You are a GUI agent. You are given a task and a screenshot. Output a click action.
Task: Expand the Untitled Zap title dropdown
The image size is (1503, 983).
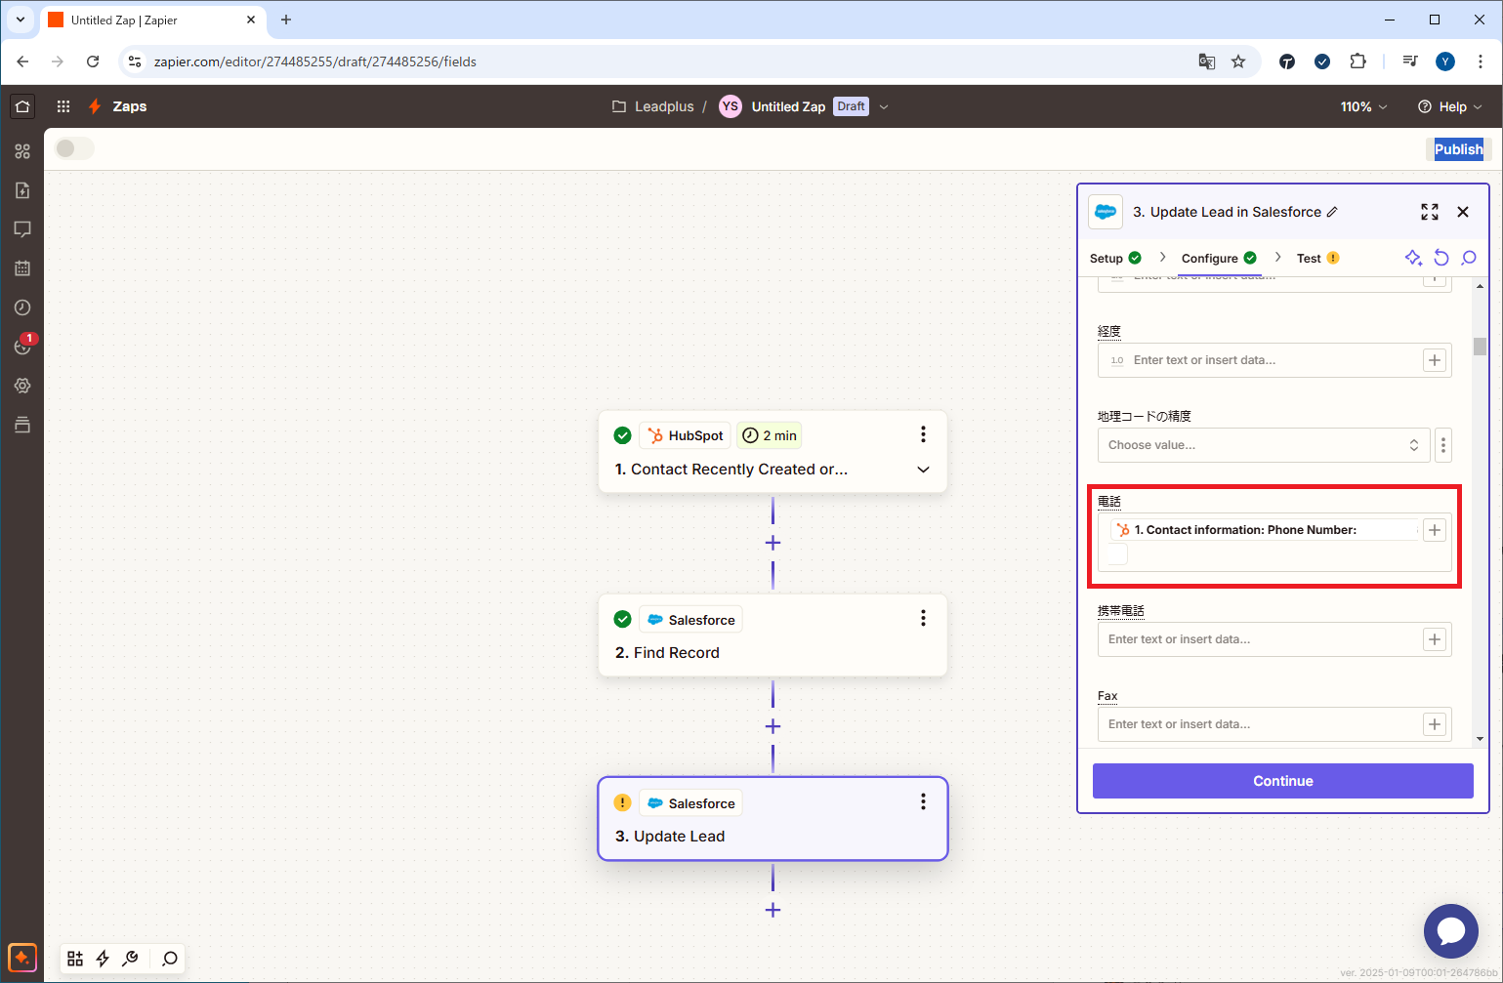point(884,106)
